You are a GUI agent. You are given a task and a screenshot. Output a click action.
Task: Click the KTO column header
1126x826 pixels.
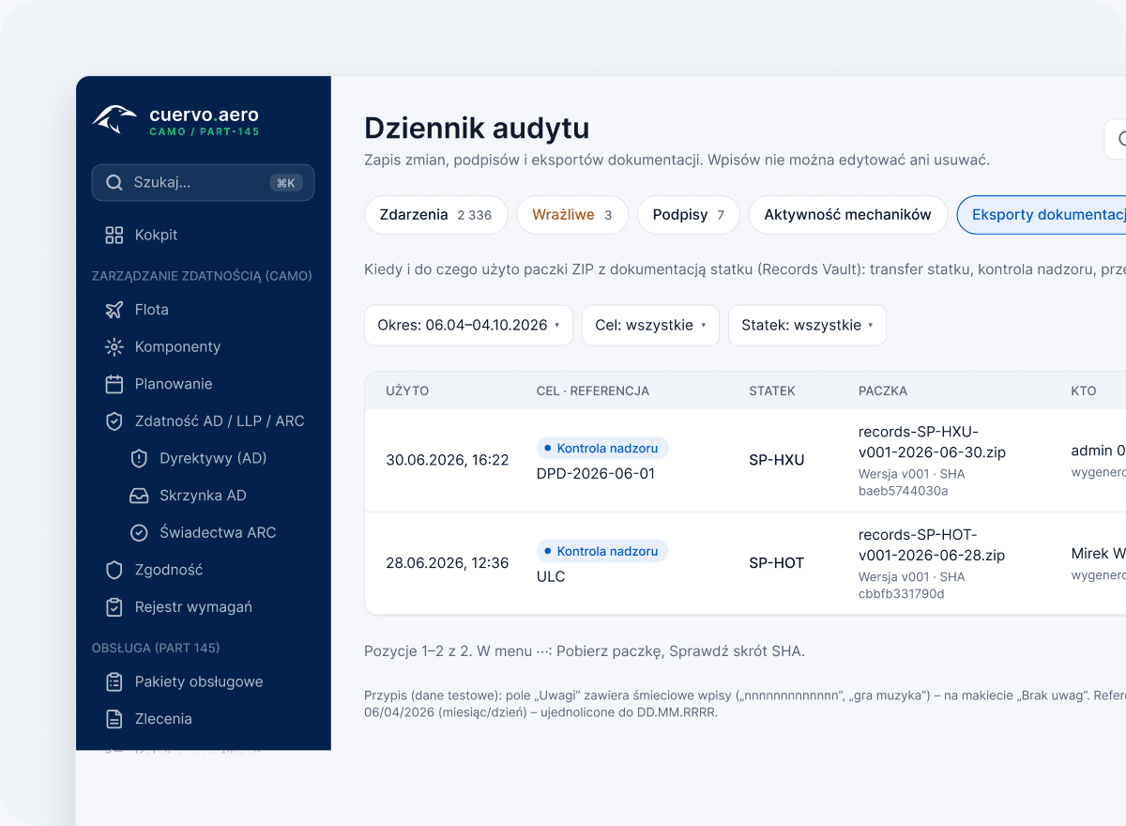[x=1084, y=390]
